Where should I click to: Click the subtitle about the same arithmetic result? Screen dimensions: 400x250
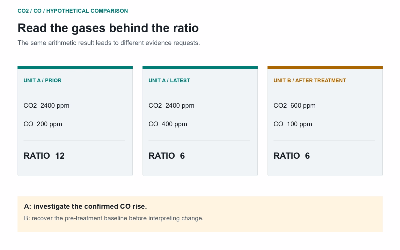tap(109, 43)
